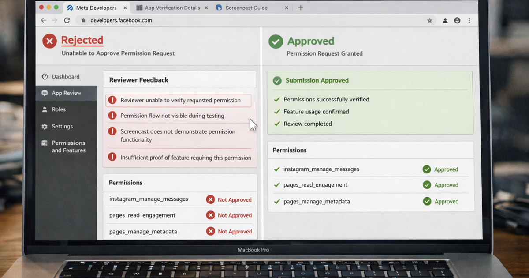Click the developers.facebook.com address bar
529x278 pixels.
coord(256,20)
